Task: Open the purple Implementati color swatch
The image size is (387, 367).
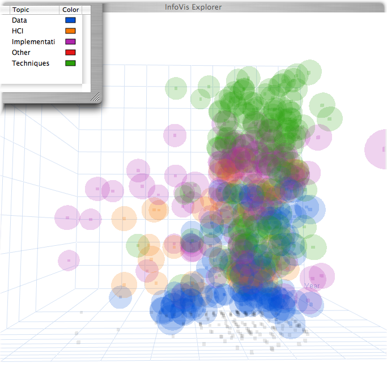Action: pyautogui.click(x=70, y=42)
